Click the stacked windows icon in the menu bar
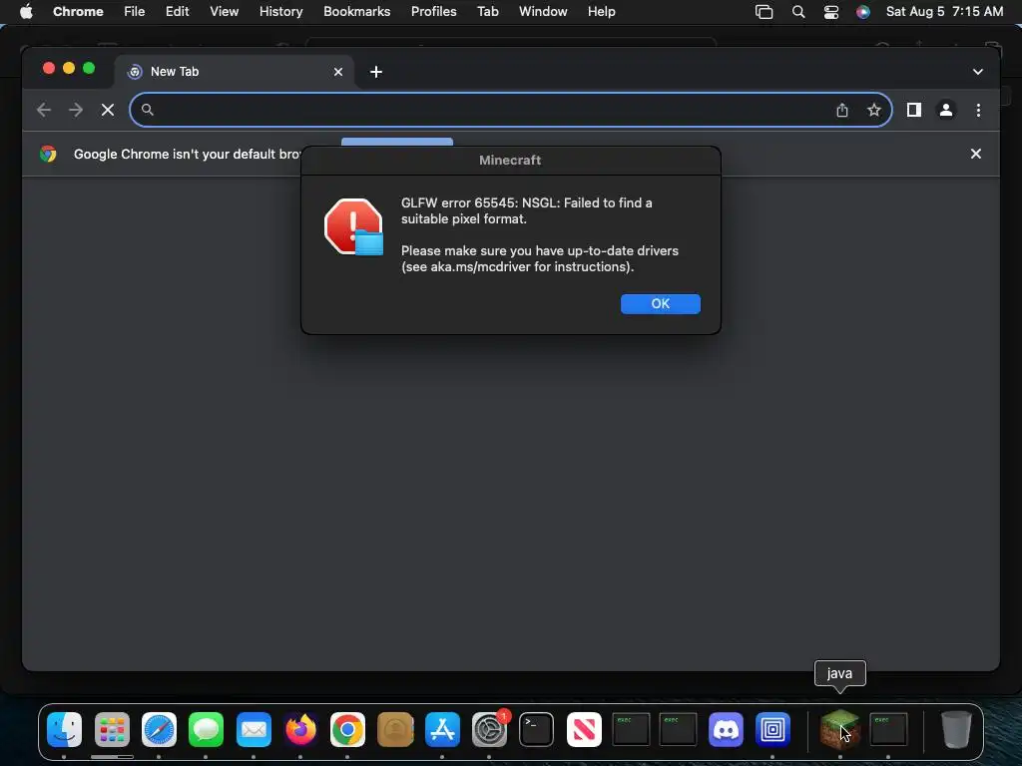Image resolution: width=1022 pixels, height=766 pixels. tap(764, 12)
